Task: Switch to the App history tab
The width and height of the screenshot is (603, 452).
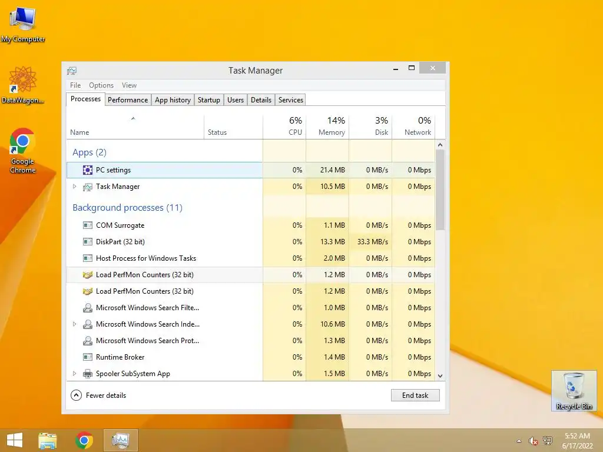Action: coord(173,100)
